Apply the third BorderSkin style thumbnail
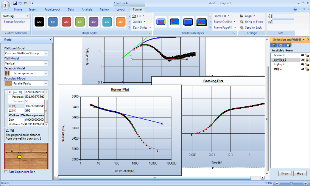310x186 pixels. coord(188,22)
